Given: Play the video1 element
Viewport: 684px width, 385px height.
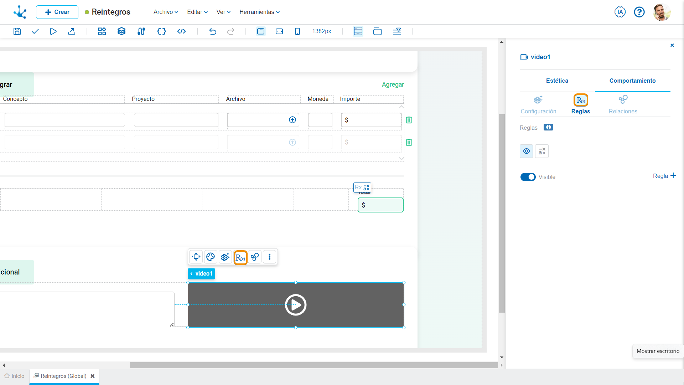Looking at the screenshot, I should pos(296,305).
